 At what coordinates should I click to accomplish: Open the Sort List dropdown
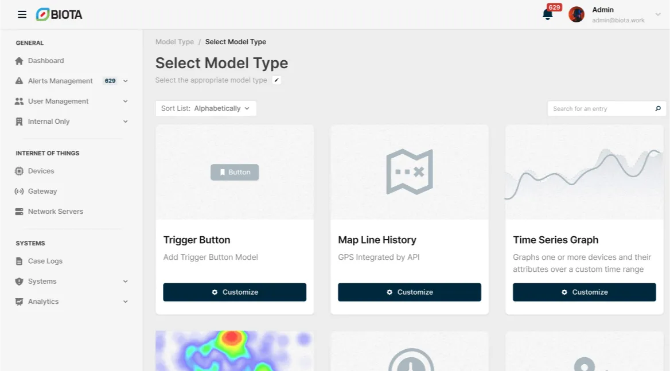pyautogui.click(x=205, y=108)
